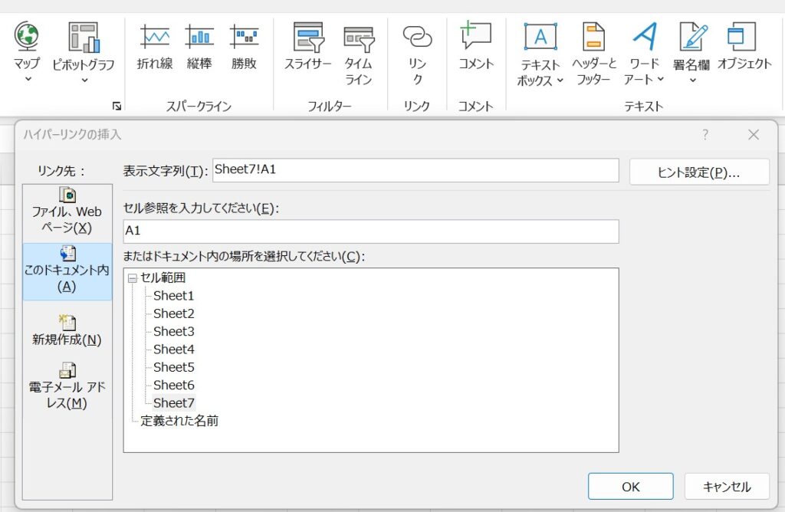Click the Slicer filter icon

pyautogui.click(x=307, y=37)
